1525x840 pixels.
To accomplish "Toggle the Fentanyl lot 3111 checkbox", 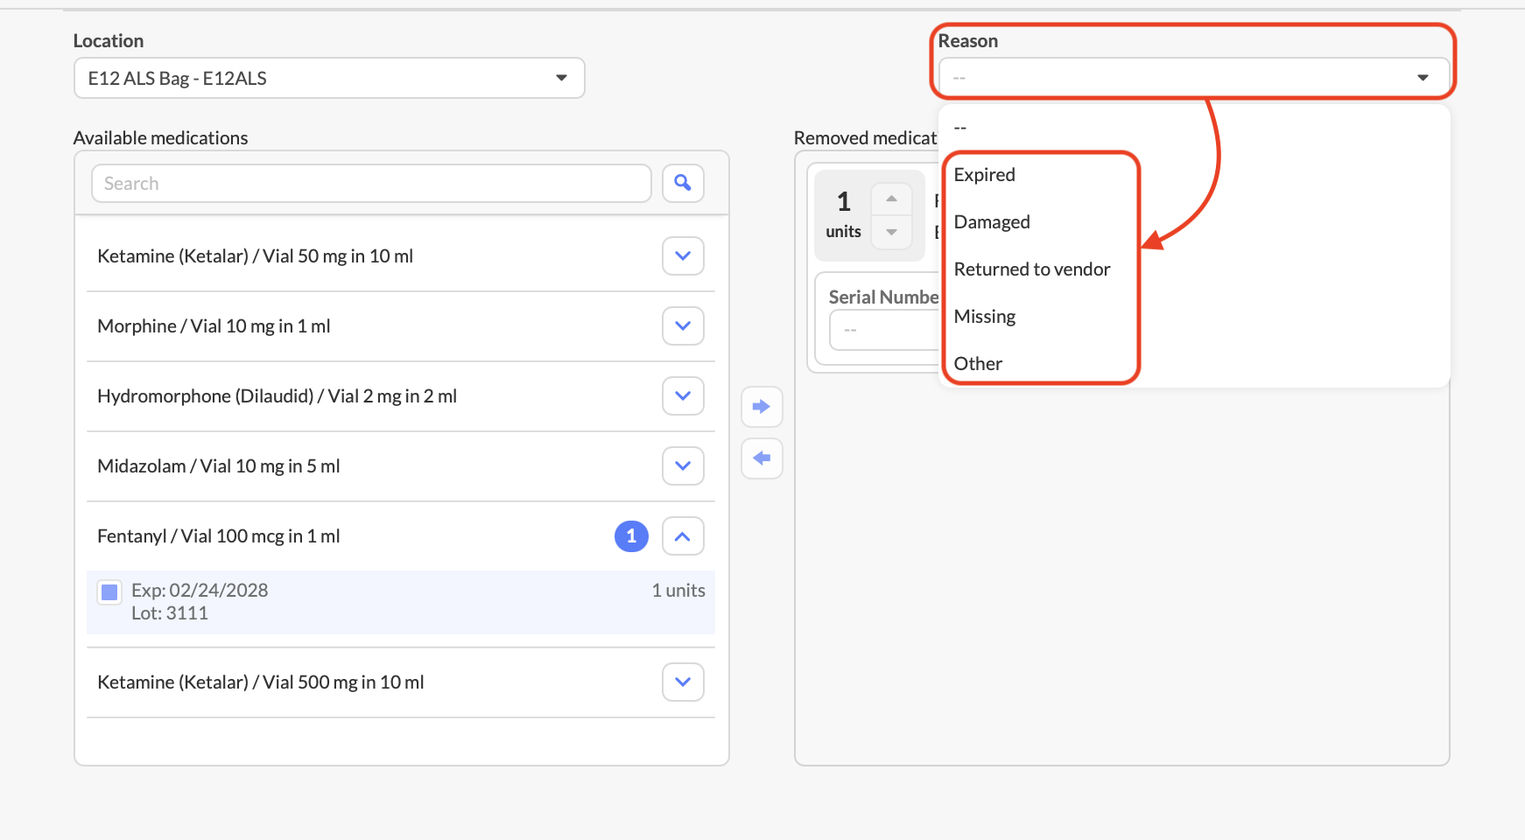I will (x=109, y=592).
